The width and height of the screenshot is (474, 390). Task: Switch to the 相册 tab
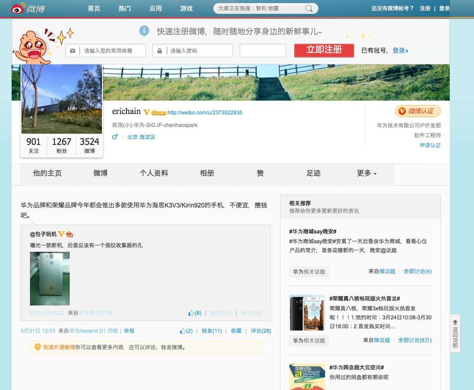pos(207,173)
